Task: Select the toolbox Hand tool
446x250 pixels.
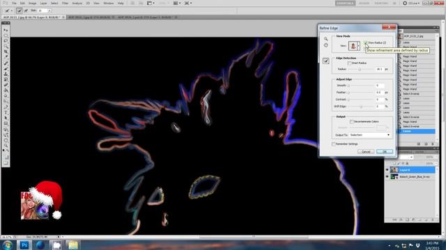Action: [6, 140]
